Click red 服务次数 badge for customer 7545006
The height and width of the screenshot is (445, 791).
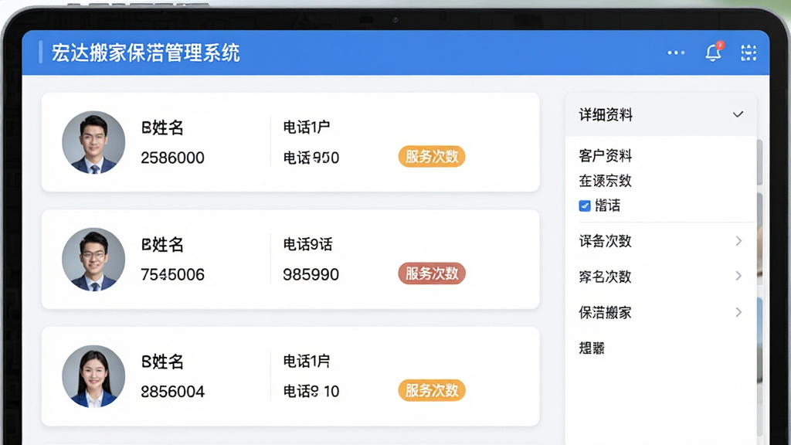(431, 273)
